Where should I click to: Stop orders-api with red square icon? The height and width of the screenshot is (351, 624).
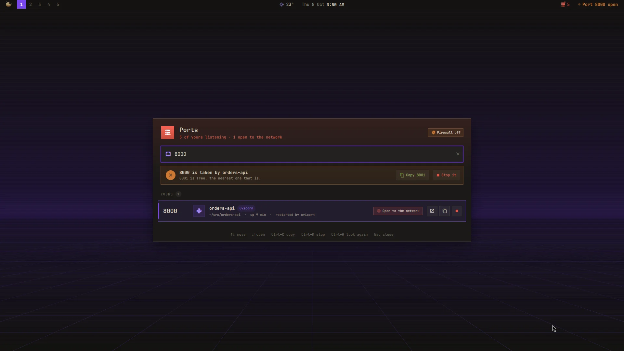(x=457, y=211)
